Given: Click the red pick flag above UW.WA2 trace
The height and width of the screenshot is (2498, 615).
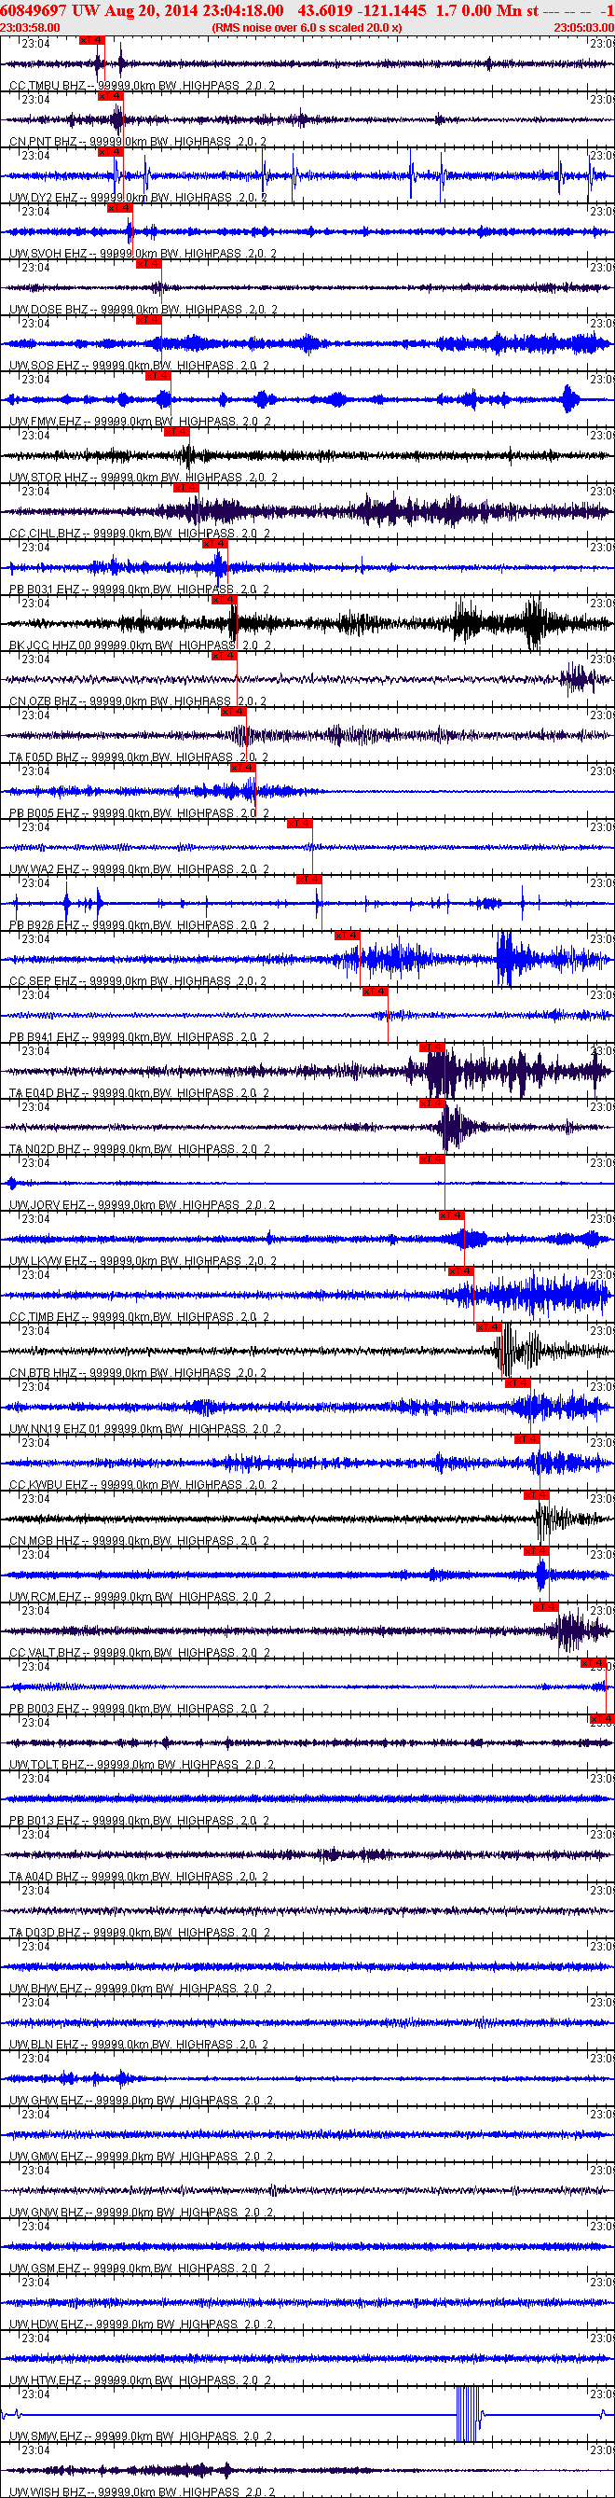Looking at the screenshot, I should point(299,824).
